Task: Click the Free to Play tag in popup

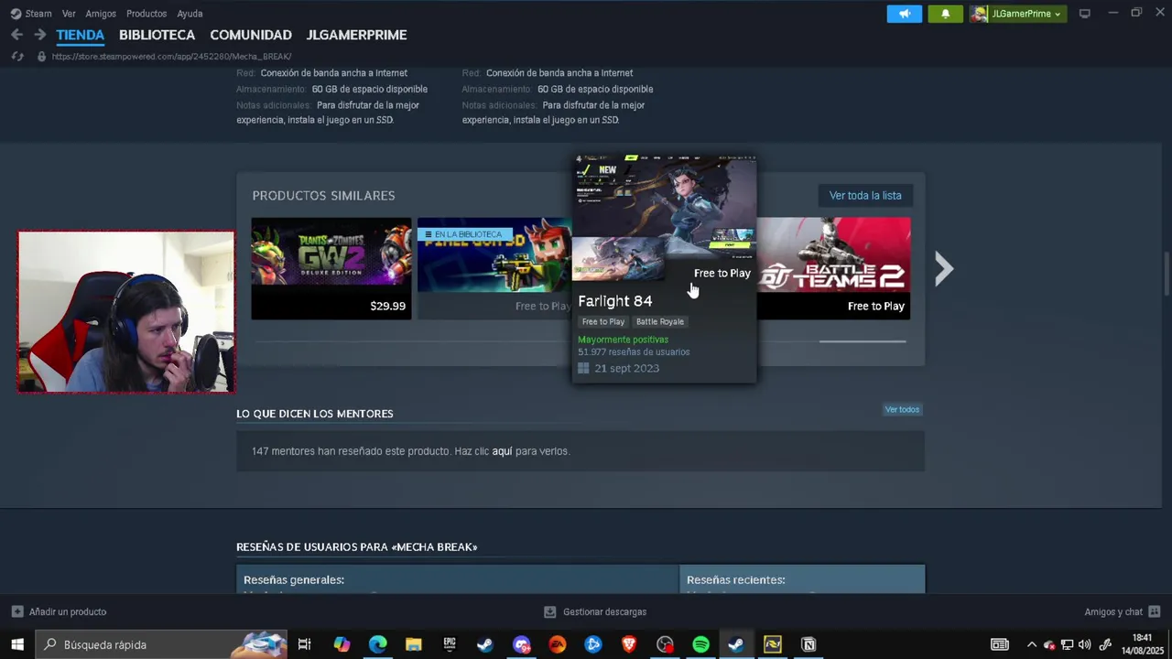Action: (x=603, y=321)
